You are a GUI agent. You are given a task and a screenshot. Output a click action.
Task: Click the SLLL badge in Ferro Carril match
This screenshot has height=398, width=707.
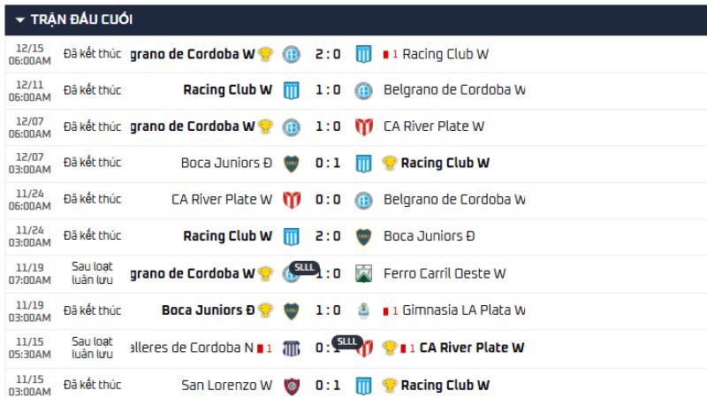tap(304, 268)
